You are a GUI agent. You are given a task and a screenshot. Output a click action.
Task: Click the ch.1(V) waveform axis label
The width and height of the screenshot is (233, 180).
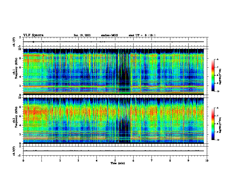click(14, 42)
